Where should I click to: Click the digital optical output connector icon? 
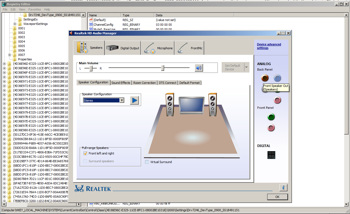(x=271, y=155)
